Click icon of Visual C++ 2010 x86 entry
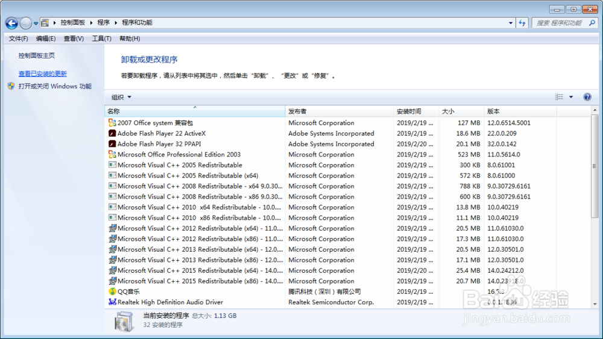Image resolution: width=603 pixels, height=339 pixels. pos(112,218)
